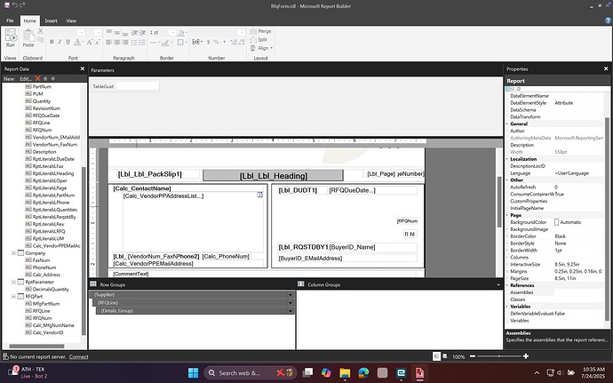Click the PageSize property row
The width and height of the screenshot is (613, 383).
coord(554,278)
